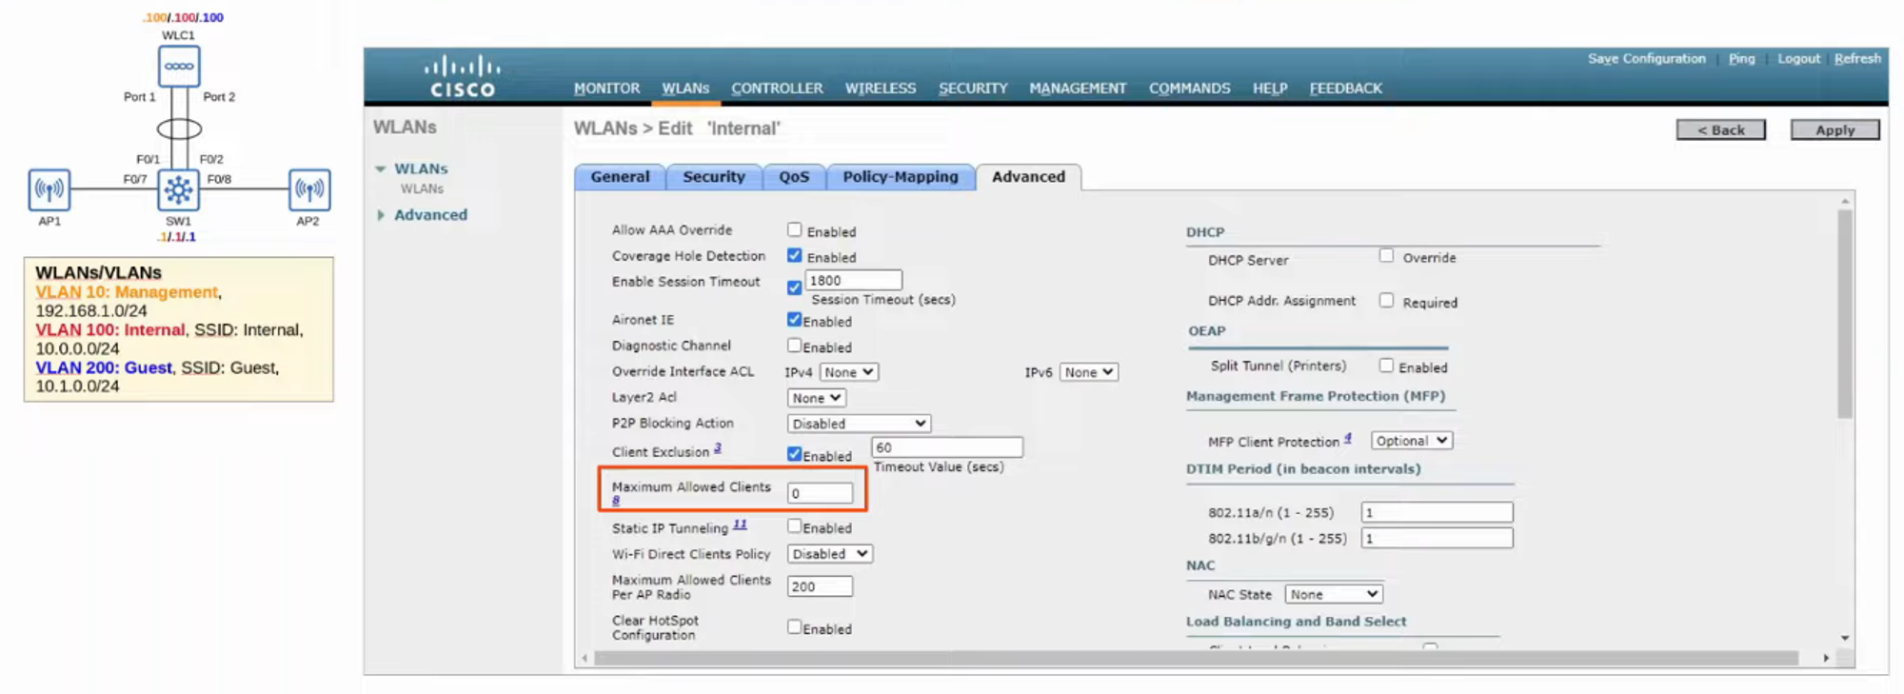
Task: Enable Allow AAA Override checkbox
Action: 794,230
